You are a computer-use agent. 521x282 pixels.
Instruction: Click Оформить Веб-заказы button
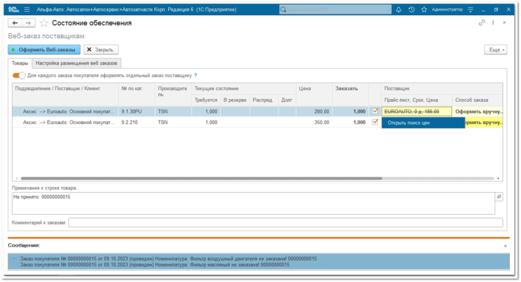click(x=44, y=50)
